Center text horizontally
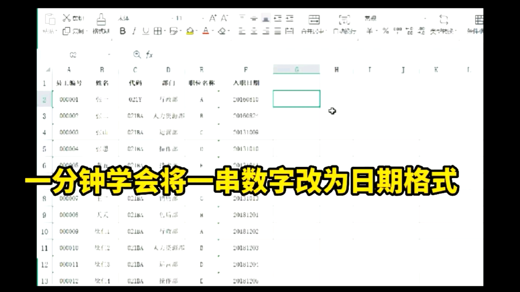This screenshot has height=292, width=520. [254, 31]
